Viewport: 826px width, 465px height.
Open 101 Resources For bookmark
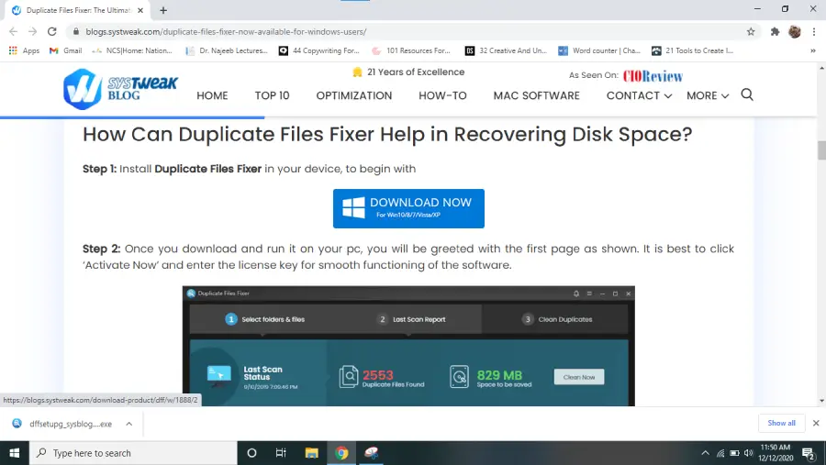point(411,50)
